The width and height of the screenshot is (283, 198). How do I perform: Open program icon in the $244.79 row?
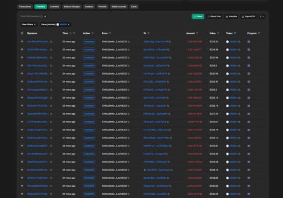pos(249,130)
